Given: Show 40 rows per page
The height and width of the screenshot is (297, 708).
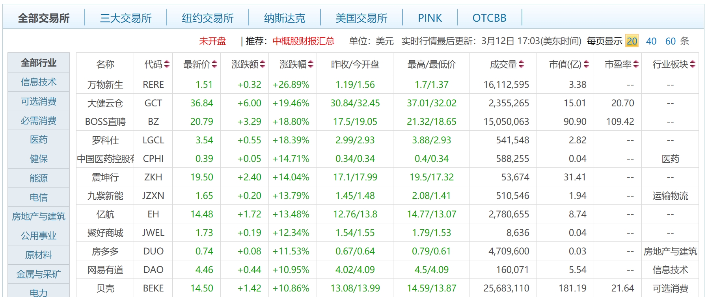Looking at the screenshot, I should click(x=651, y=41).
